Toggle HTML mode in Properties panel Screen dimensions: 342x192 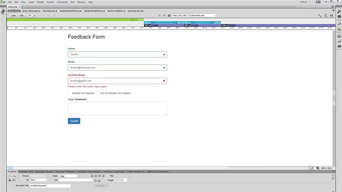tap(12, 176)
